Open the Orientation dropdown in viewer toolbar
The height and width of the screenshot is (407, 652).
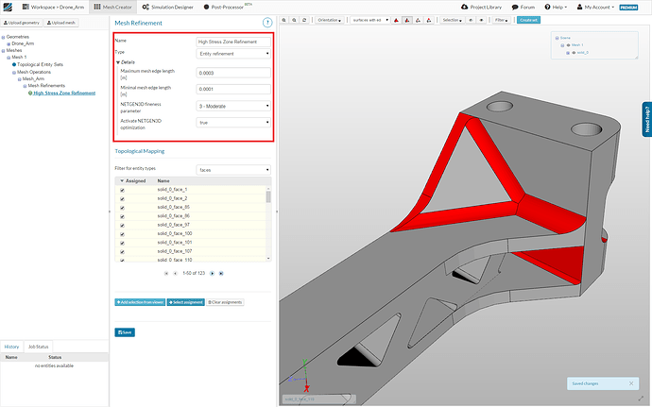[330, 19]
